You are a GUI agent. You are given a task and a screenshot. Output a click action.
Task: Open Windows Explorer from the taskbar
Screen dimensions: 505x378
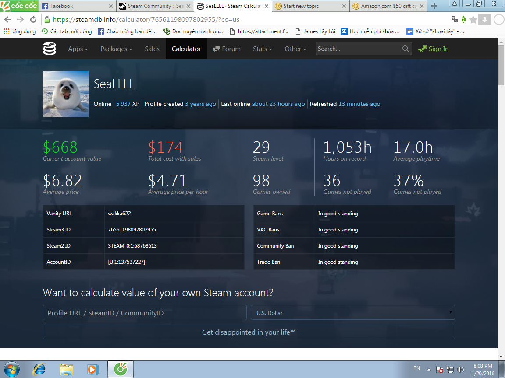pos(66,369)
